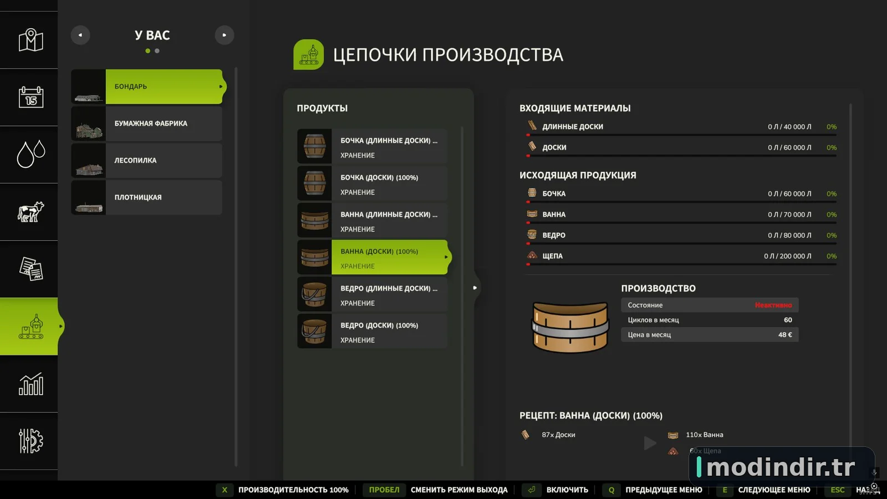The width and height of the screenshot is (887, 499).
Task: Open the calendar icon in sidebar
Action: pos(31,97)
